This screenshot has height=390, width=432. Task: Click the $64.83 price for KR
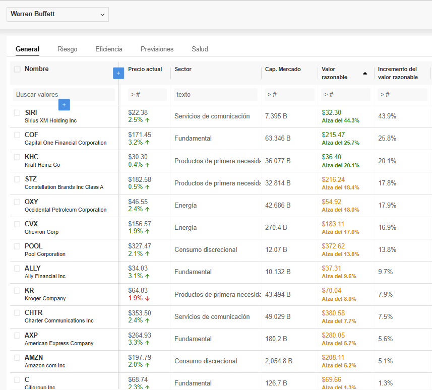tap(138, 291)
